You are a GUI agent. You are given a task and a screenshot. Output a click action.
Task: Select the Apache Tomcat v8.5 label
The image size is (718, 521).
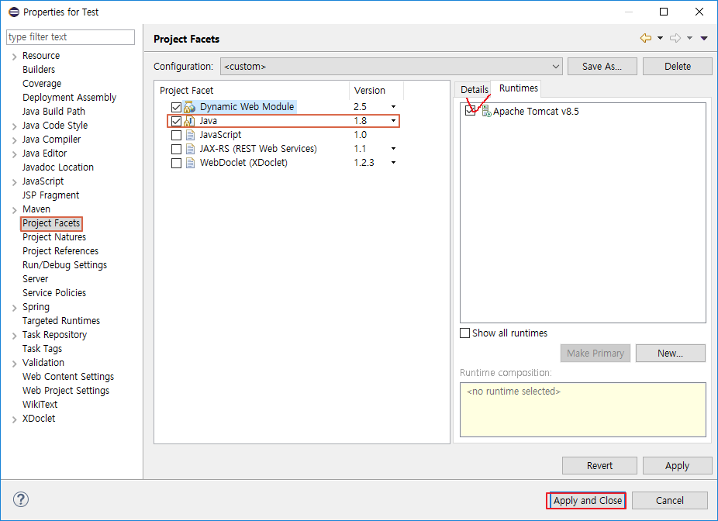click(x=536, y=111)
